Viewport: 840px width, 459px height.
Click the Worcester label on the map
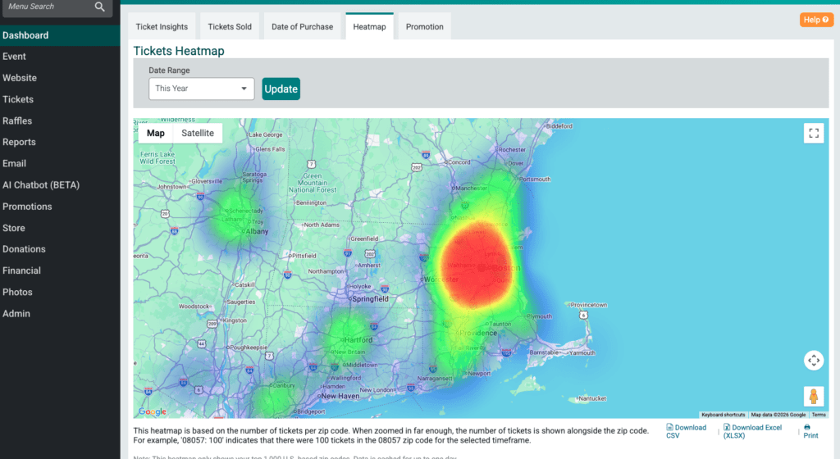[x=441, y=279]
